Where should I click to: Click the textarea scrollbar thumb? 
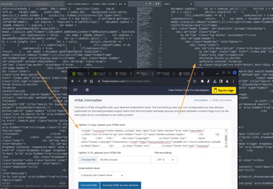[226, 138]
